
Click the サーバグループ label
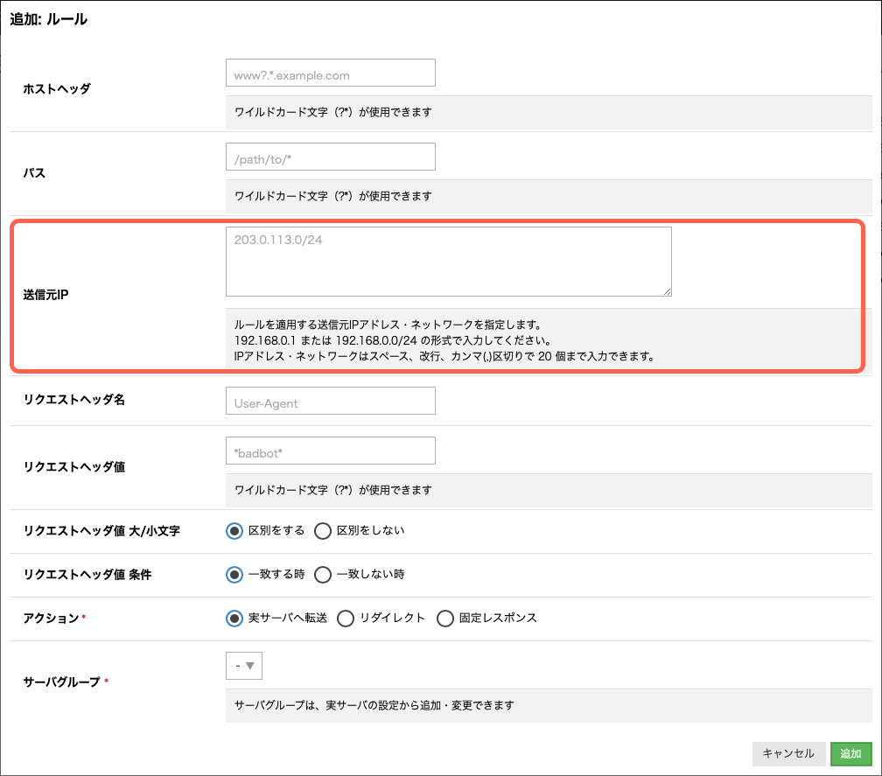(x=62, y=682)
